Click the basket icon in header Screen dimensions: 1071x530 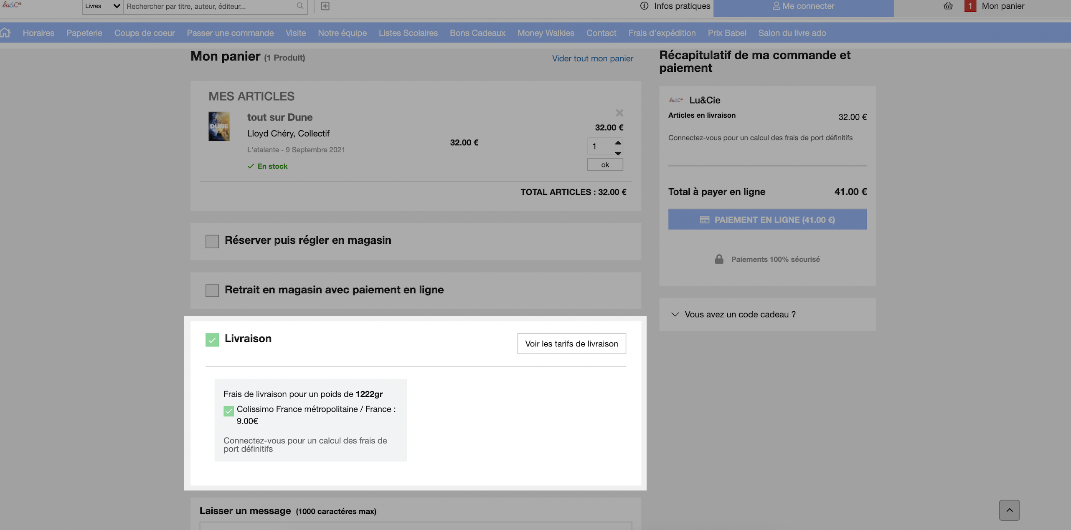pyautogui.click(x=948, y=6)
